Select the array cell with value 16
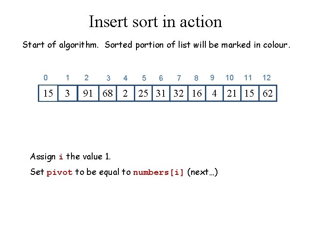Screen dimensions: 310x232 pos(196,94)
